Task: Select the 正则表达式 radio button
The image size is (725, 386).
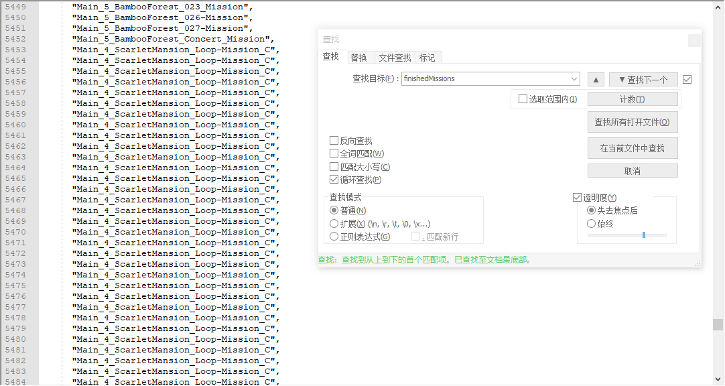Action: coord(334,237)
